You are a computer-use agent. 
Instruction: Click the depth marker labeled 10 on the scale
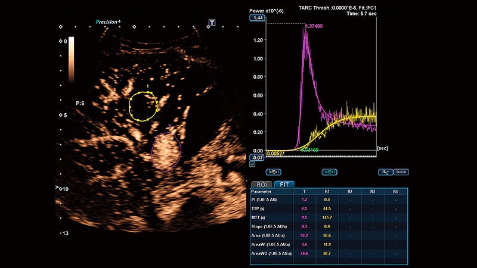tap(64, 189)
